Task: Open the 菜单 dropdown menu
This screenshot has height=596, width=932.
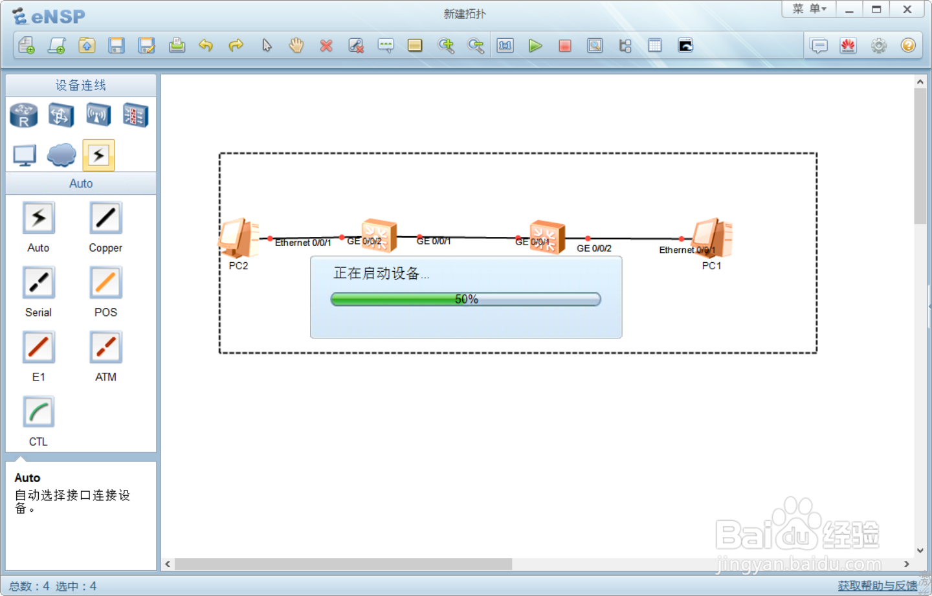Action: point(809,9)
